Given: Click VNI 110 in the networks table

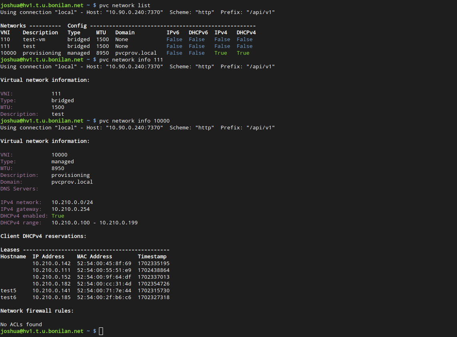Looking at the screenshot, I should tap(5, 39).
